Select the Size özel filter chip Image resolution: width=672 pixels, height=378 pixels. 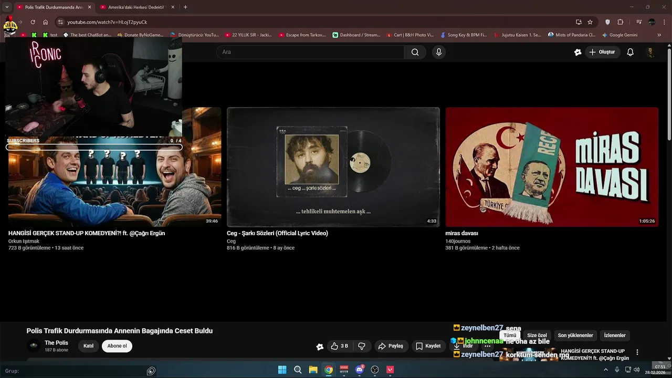point(537,335)
